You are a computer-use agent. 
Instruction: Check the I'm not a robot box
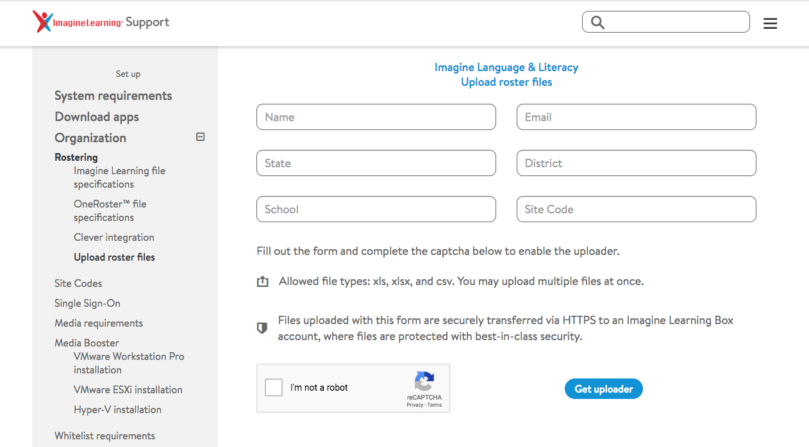274,387
